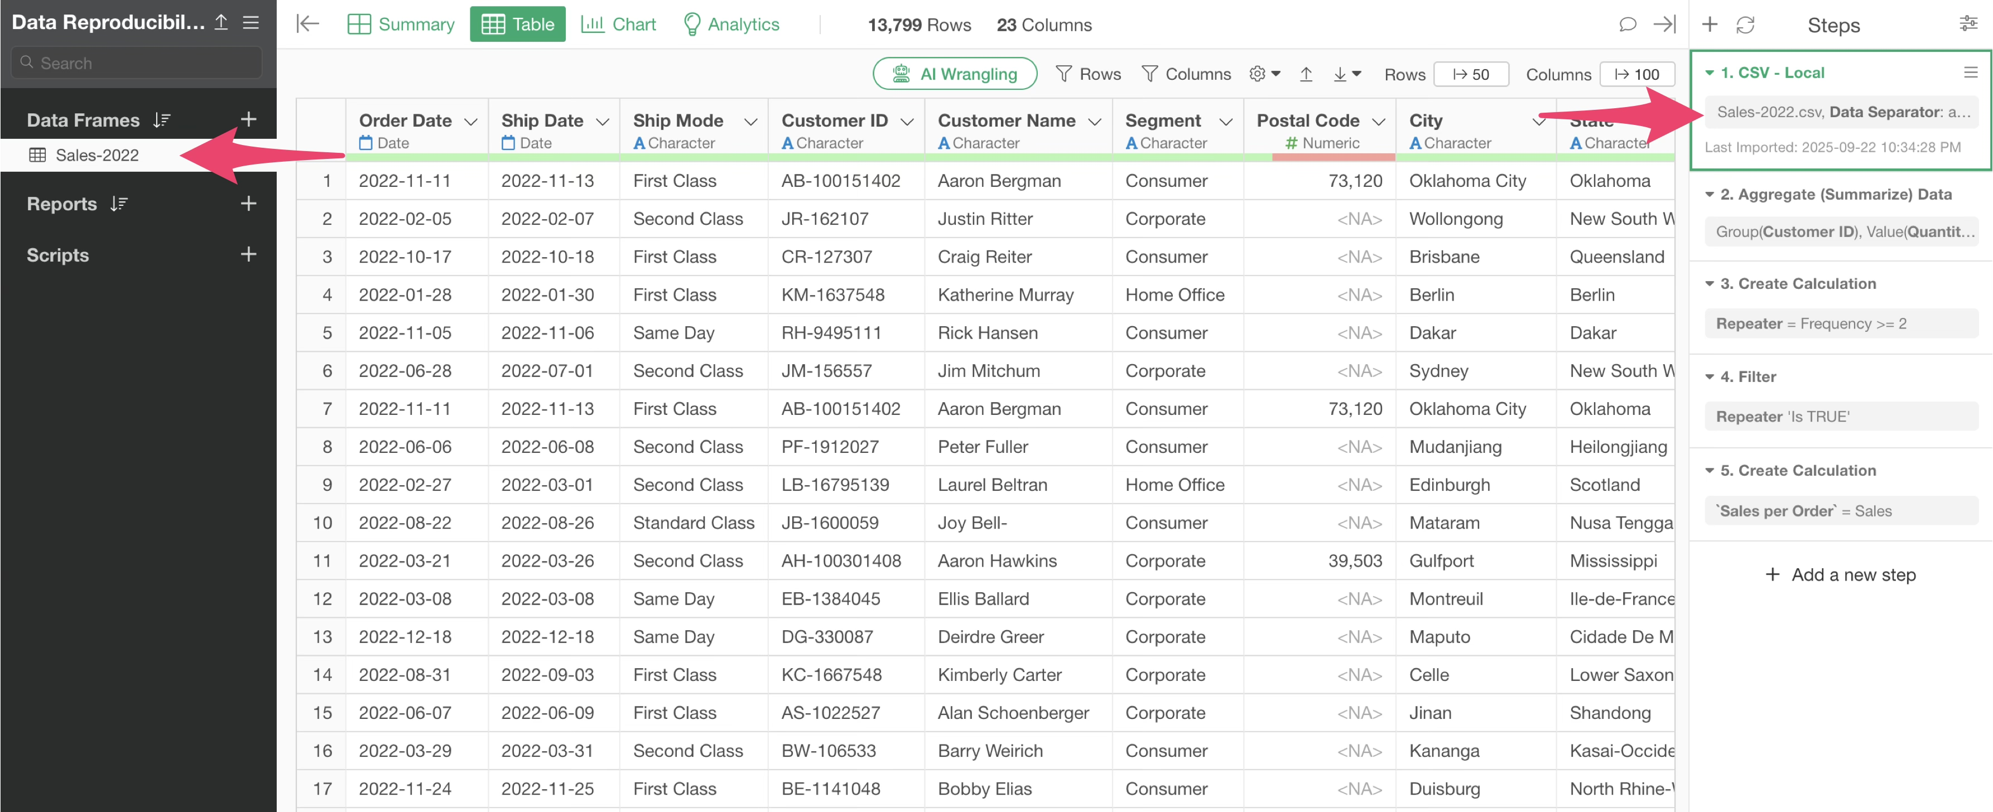Image resolution: width=1993 pixels, height=812 pixels.
Task: Switch to the Analytics tab
Action: (x=731, y=25)
